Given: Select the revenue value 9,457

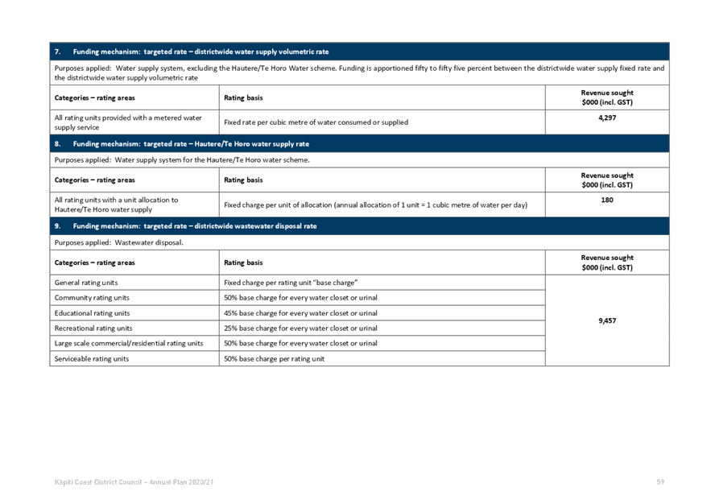Looking at the screenshot, I should coord(607,320).
